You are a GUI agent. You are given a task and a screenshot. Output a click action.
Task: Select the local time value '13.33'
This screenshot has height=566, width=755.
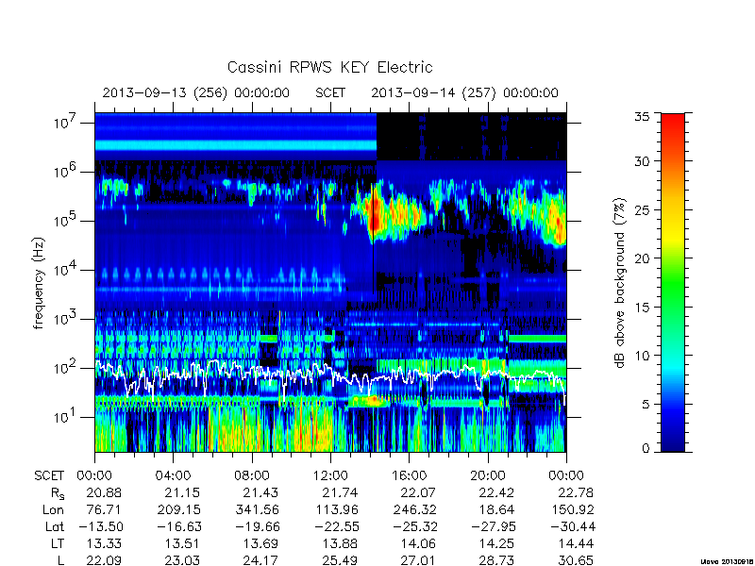click(104, 544)
